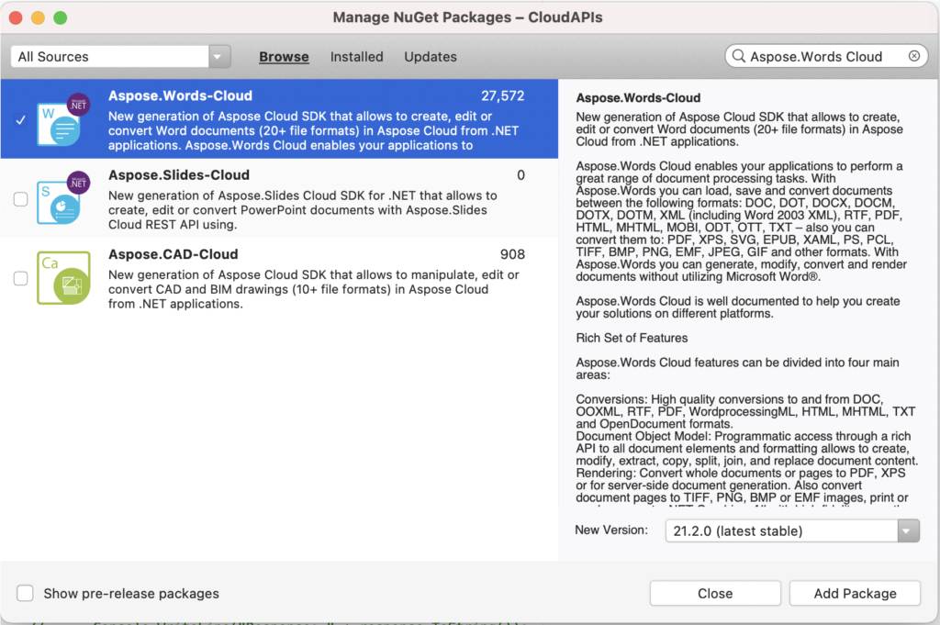Switch to the Installed tab
Screen dimensions: 940x625
click(356, 57)
